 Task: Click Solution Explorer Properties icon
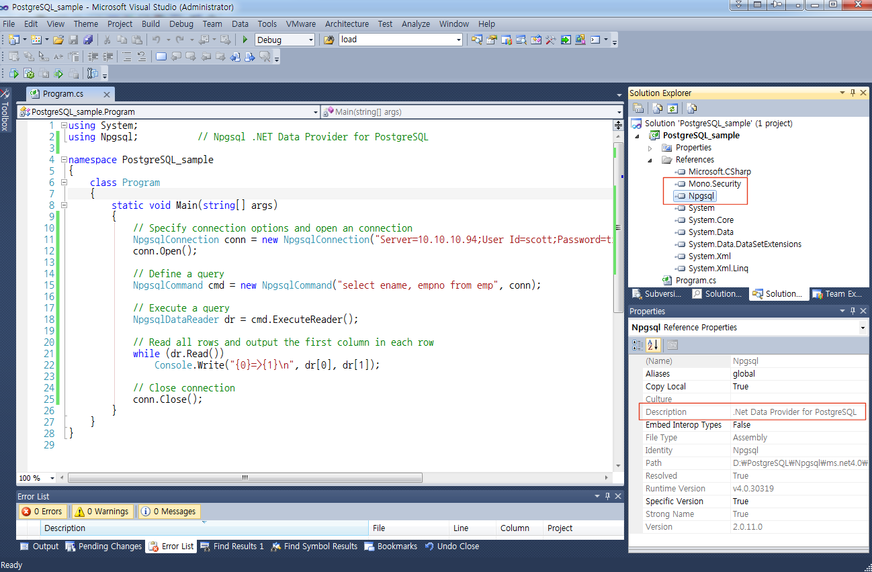click(638, 108)
